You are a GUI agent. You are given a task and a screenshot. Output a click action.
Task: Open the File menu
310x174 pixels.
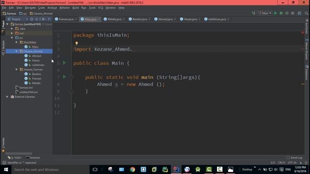click(x=4, y=8)
